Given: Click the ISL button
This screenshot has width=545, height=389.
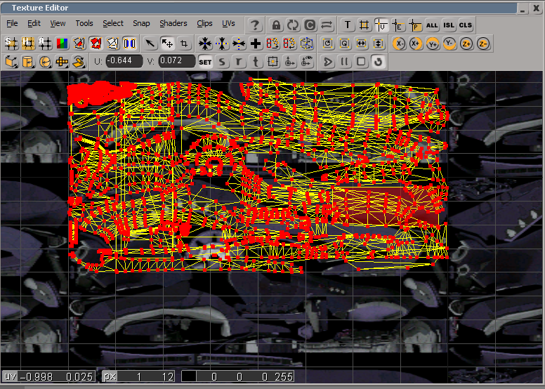Looking at the screenshot, I should click(x=449, y=25).
